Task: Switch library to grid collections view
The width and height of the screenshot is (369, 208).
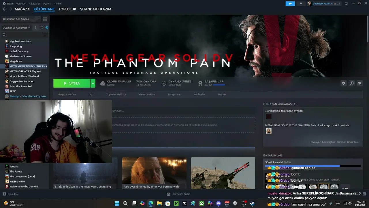Action: tap(45, 19)
